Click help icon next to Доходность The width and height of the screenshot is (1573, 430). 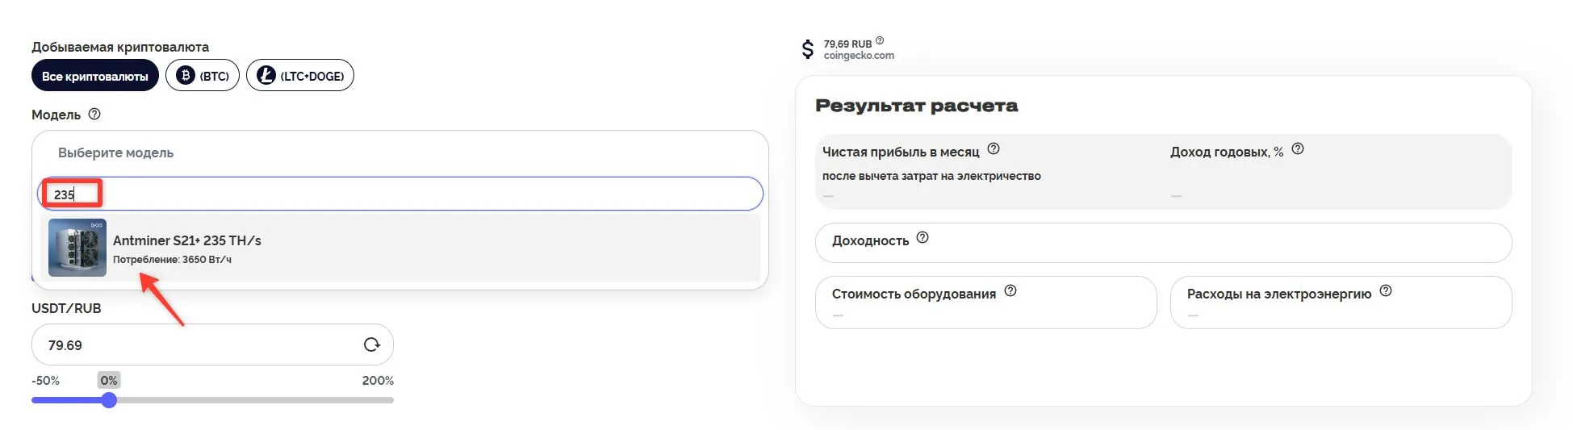[x=922, y=238]
